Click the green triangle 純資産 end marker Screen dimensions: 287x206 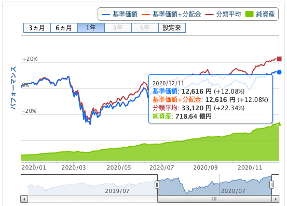[x=279, y=124]
